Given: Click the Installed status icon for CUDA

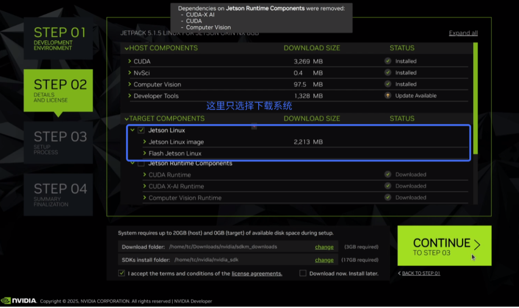Looking at the screenshot, I should tap(388, 61).
